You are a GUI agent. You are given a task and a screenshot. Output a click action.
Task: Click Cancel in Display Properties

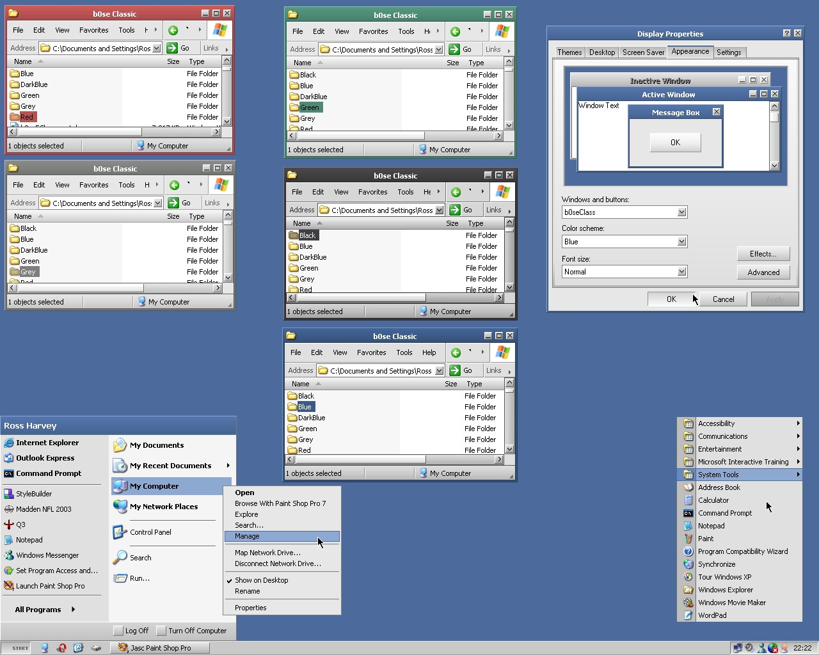click(x=724, y=299)
